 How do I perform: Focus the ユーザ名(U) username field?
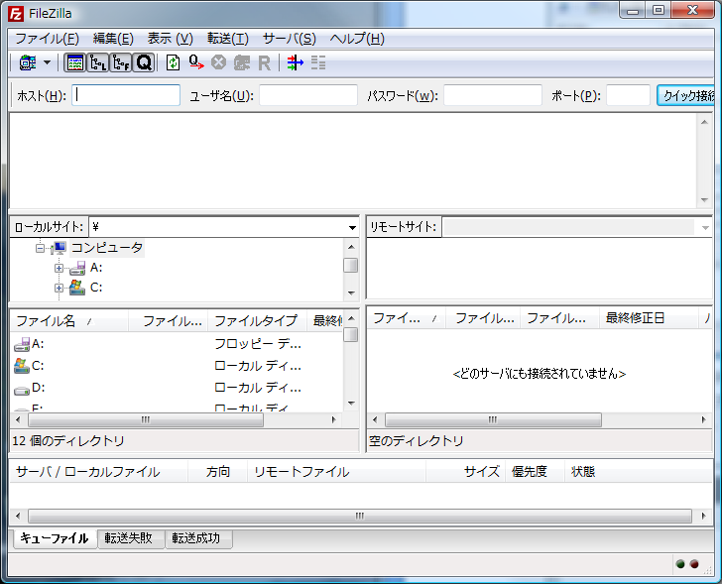point(308,95)
